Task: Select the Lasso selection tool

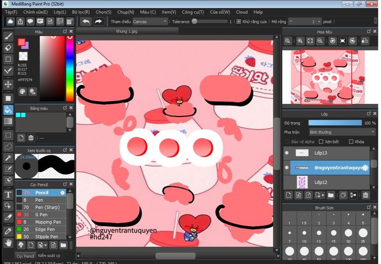Action: [x=8, y=147]
